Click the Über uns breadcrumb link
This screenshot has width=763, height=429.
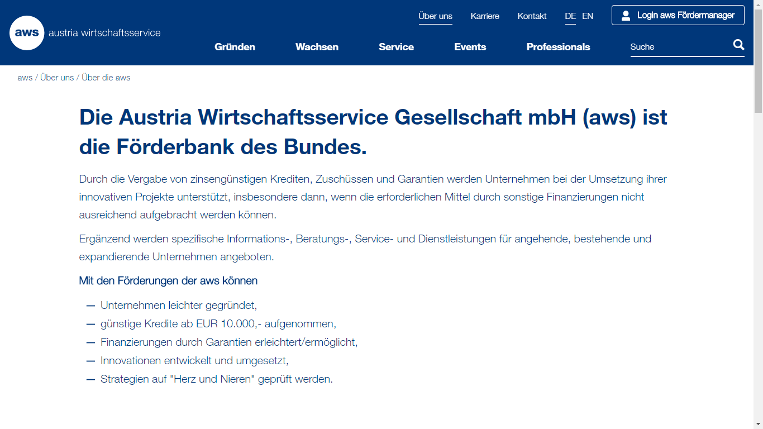click(x=57, y=78)
